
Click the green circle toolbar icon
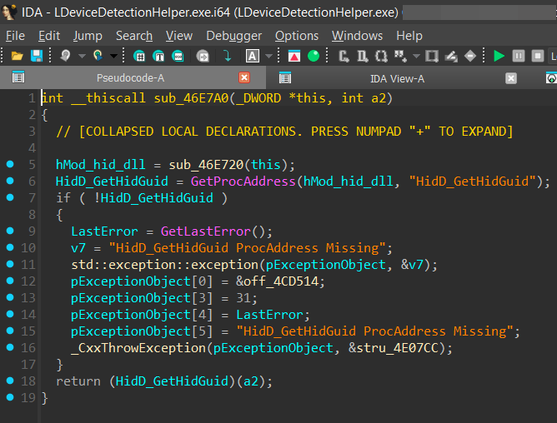pos(314,56)
